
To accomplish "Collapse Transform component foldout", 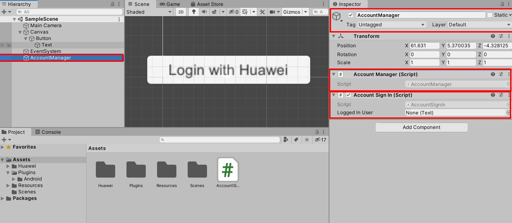I will 334,36.
